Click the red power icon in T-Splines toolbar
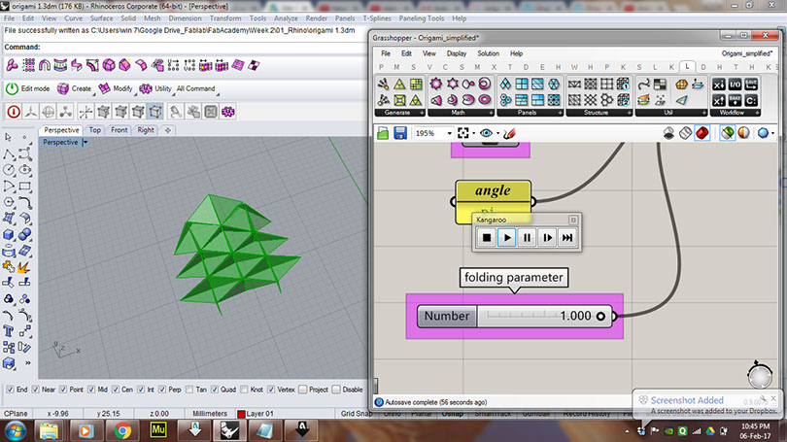 pyautogui.click(x=14, y=112)
